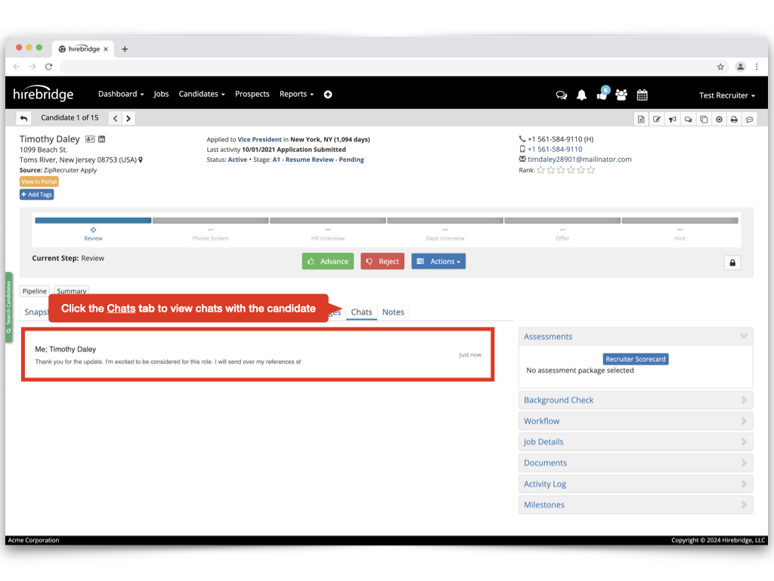This screenshot has width=774, height=581.
Task: Click the green Advance button
Action: pyautogui.click(x=328, y=262)
